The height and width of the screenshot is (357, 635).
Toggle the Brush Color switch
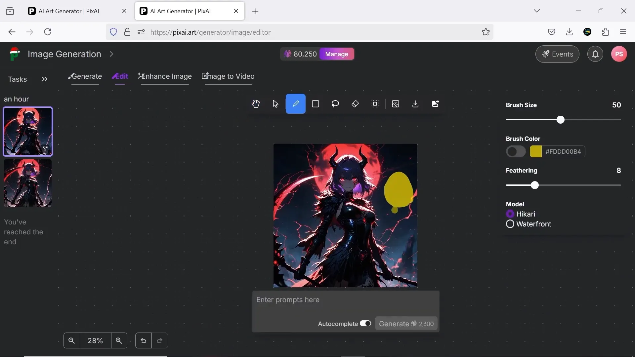pyautogui.click(x=516, y=152)
